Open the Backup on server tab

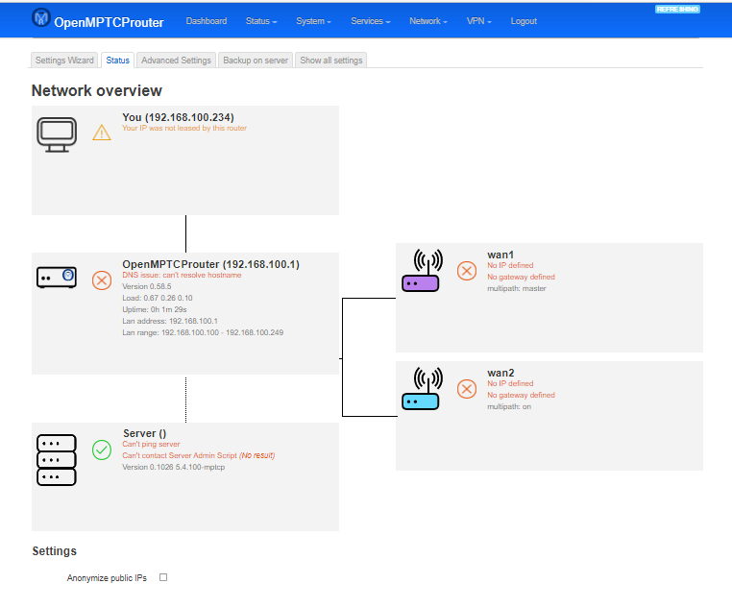256,61
